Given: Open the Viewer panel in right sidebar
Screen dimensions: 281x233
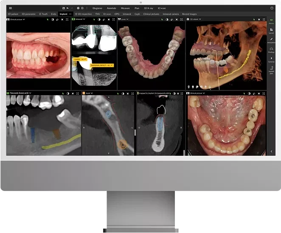Looking at the screenshot, I should click(271, 20).
